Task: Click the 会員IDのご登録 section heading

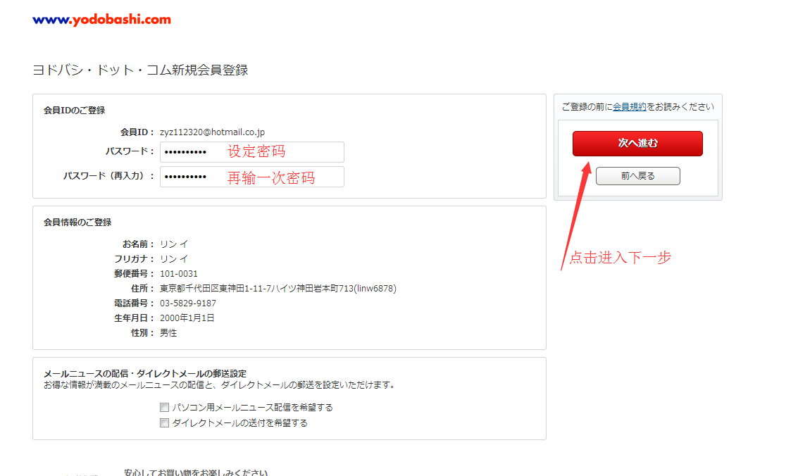Action: tap(74, 111)
